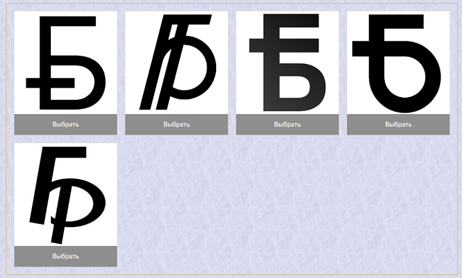Click the rounded Б symbol with circular bowl
This screenshot has width=462, height=278.
point(399,63)
